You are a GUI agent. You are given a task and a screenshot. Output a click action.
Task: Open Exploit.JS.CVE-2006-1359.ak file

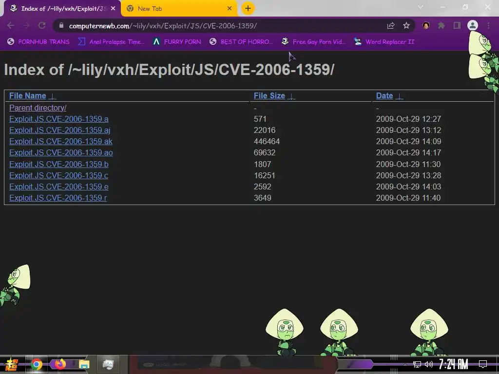61,142
